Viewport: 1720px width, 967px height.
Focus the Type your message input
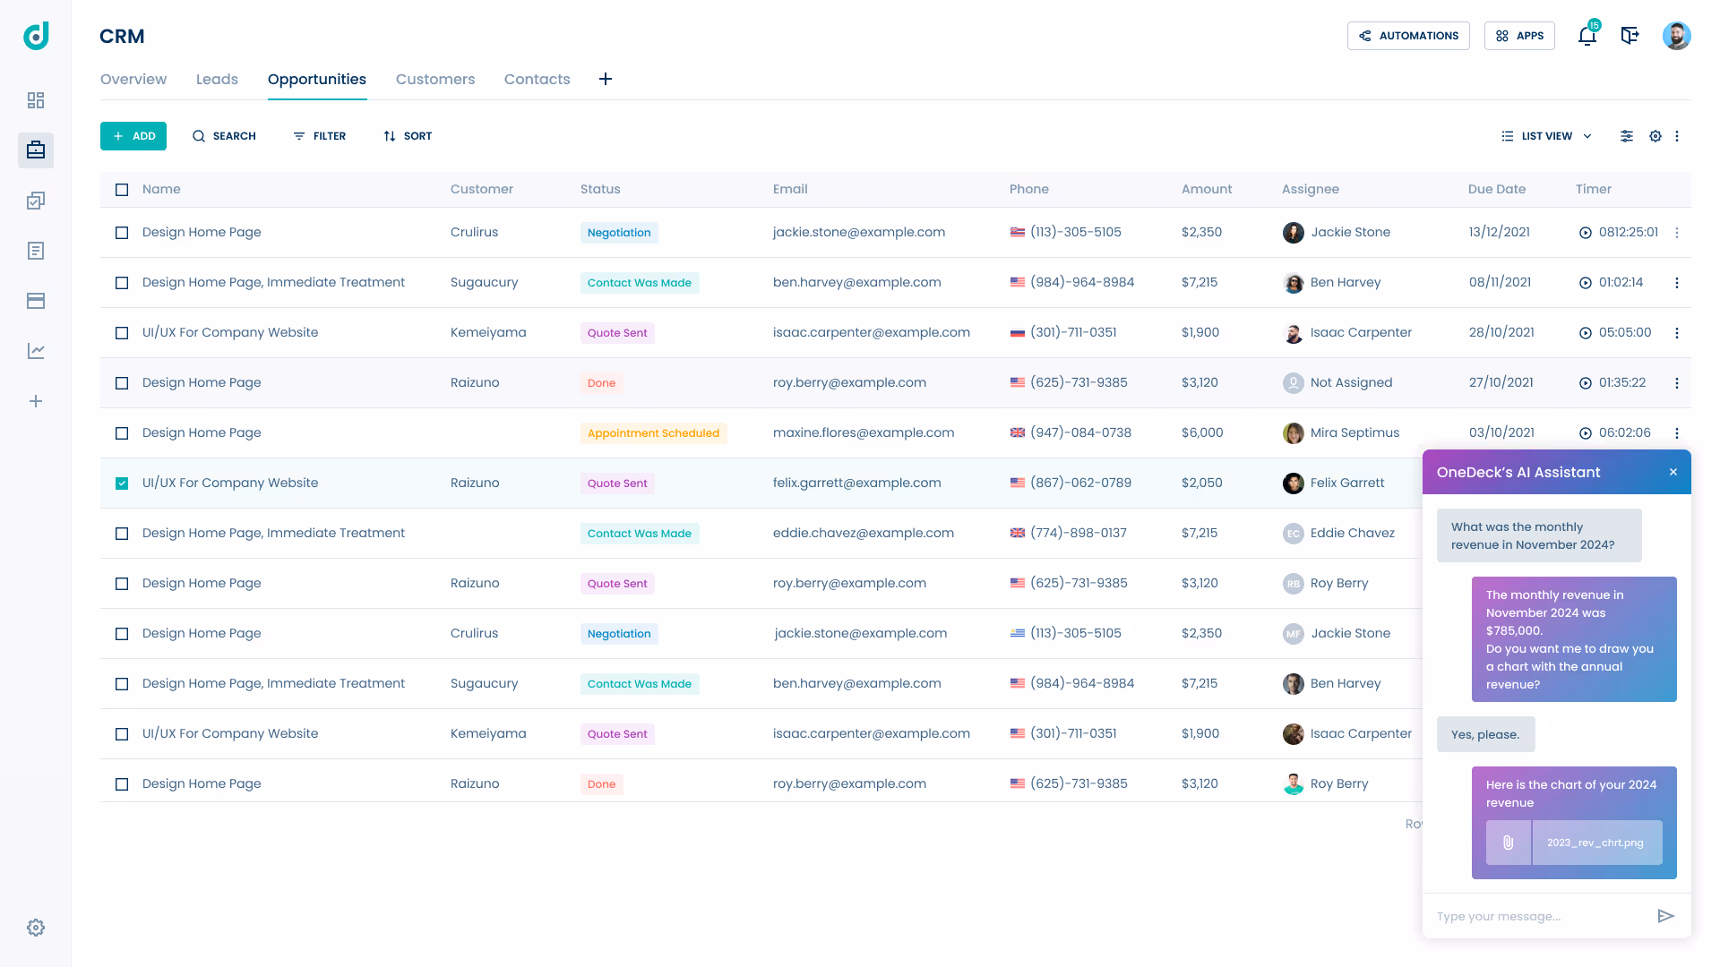[1536, 916]
